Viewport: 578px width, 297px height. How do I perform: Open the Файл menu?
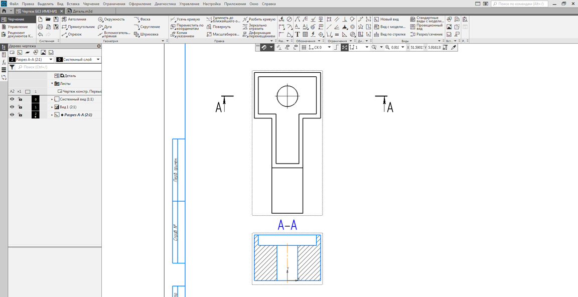14,4
